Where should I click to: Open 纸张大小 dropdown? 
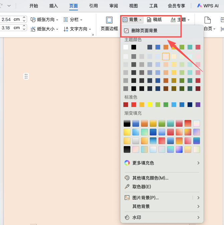[x=44, y=29]
